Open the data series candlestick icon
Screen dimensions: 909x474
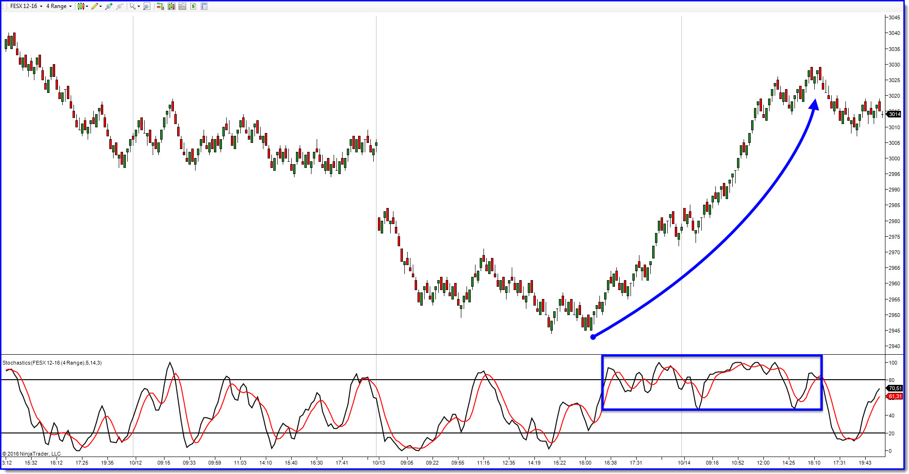tap(171, 6)
